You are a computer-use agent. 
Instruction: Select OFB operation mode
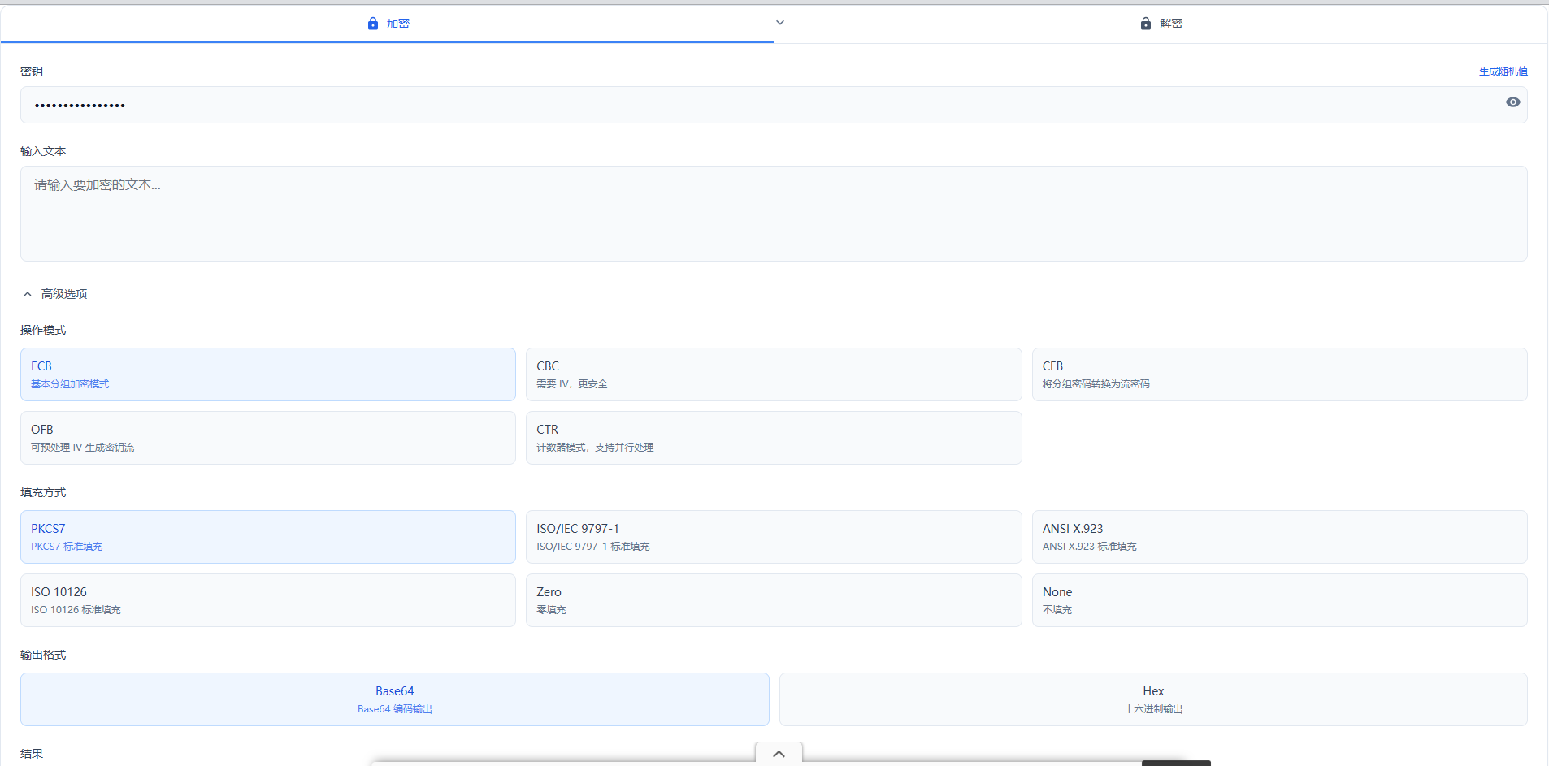[x=267, y=438]
